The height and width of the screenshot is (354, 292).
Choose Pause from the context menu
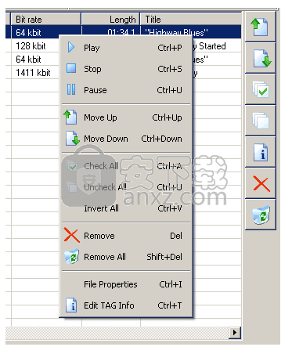click(126, 90)
